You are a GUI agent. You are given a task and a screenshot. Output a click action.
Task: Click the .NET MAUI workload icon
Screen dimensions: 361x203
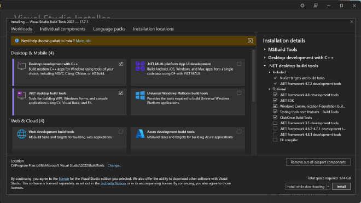point(140,66)
